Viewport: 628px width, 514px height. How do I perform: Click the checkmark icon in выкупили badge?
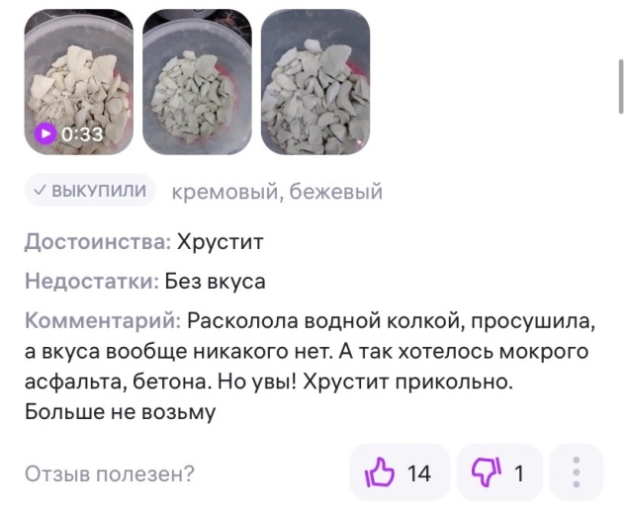[40, 191]
